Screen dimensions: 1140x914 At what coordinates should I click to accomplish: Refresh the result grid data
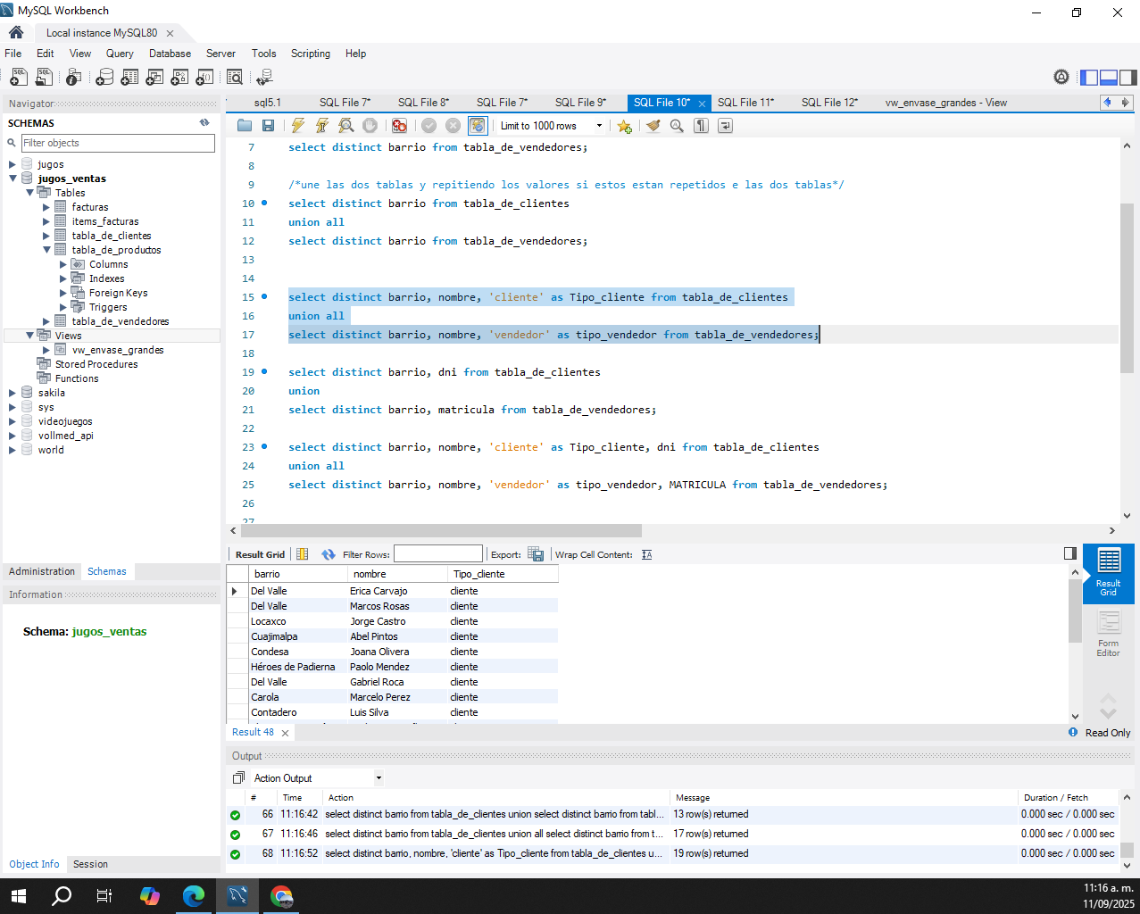tap(329, 554)
